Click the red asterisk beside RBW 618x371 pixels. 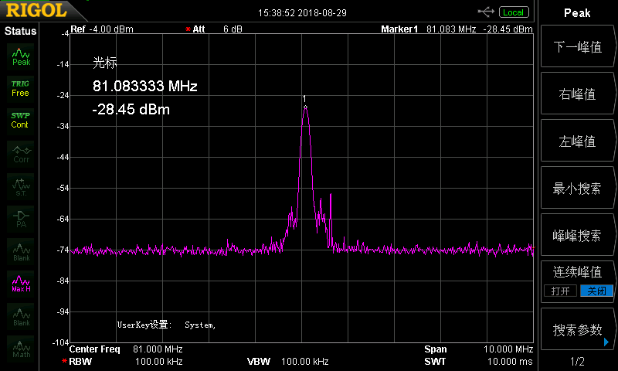64,362
